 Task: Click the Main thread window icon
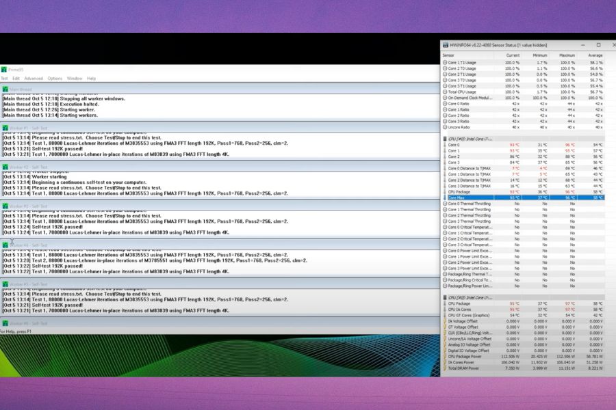pyautogui.click(x=5, y=90)
